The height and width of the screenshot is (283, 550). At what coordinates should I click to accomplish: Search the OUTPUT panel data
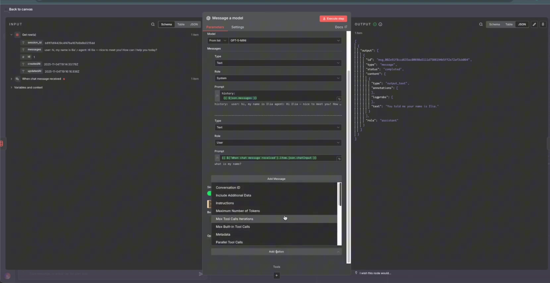tap(481, 24)
